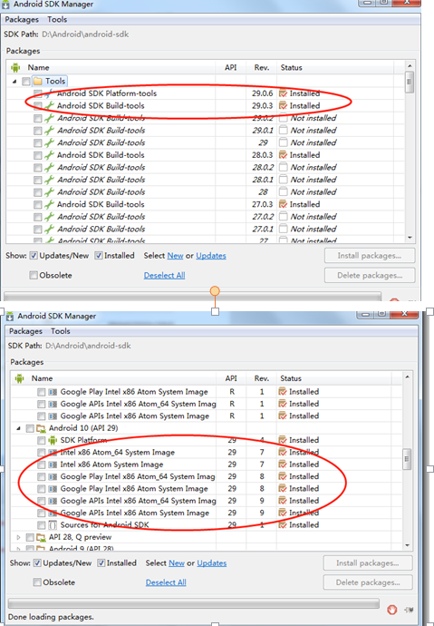Click SDK Platform robot icon, API 29

pos(53,440)
